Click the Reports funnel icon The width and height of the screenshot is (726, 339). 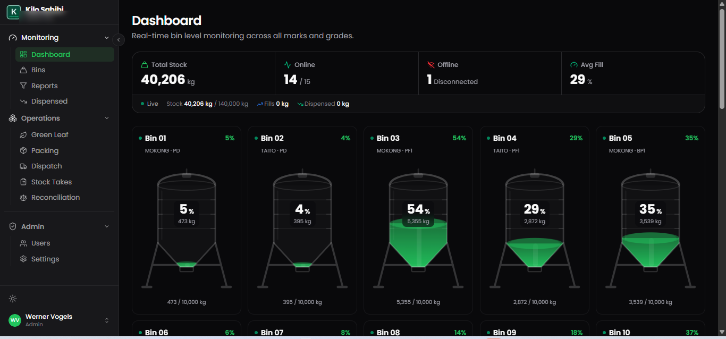point(23,86)
